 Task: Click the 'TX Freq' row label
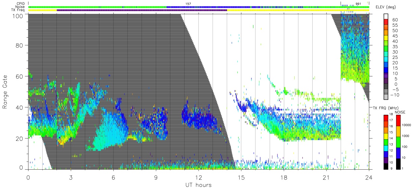tap(18, 10)
